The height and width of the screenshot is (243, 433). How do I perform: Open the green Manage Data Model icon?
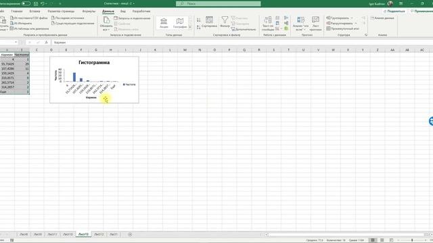coord(286,28)
